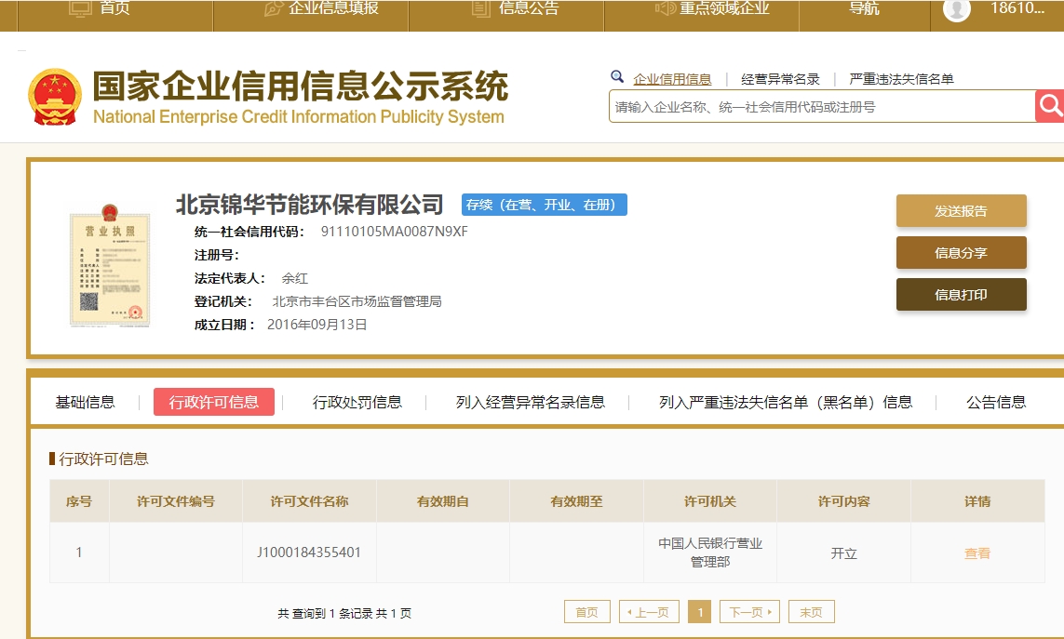Open the business license thumbnail image
This screenshot has height=639, width=1064.
(x=110, y=267)
